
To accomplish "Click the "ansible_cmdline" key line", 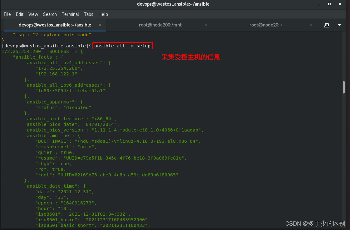I will (52, 136).
